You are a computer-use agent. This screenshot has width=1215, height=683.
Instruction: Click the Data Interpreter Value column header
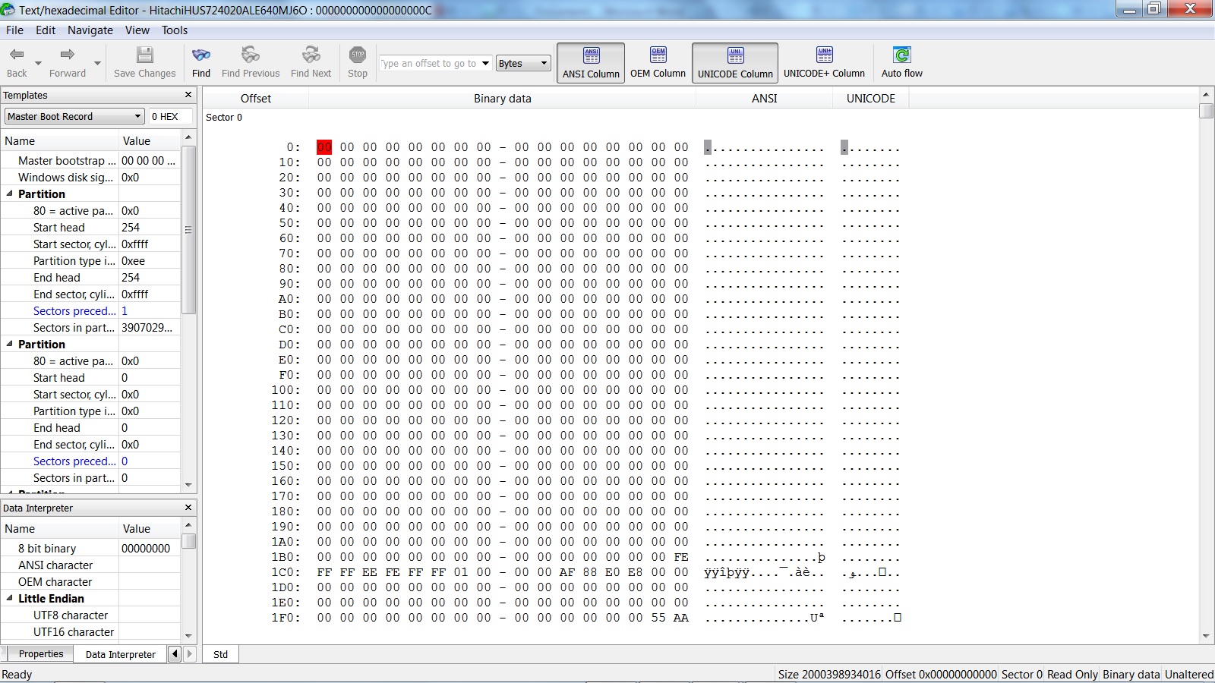[x=150, y=528]
